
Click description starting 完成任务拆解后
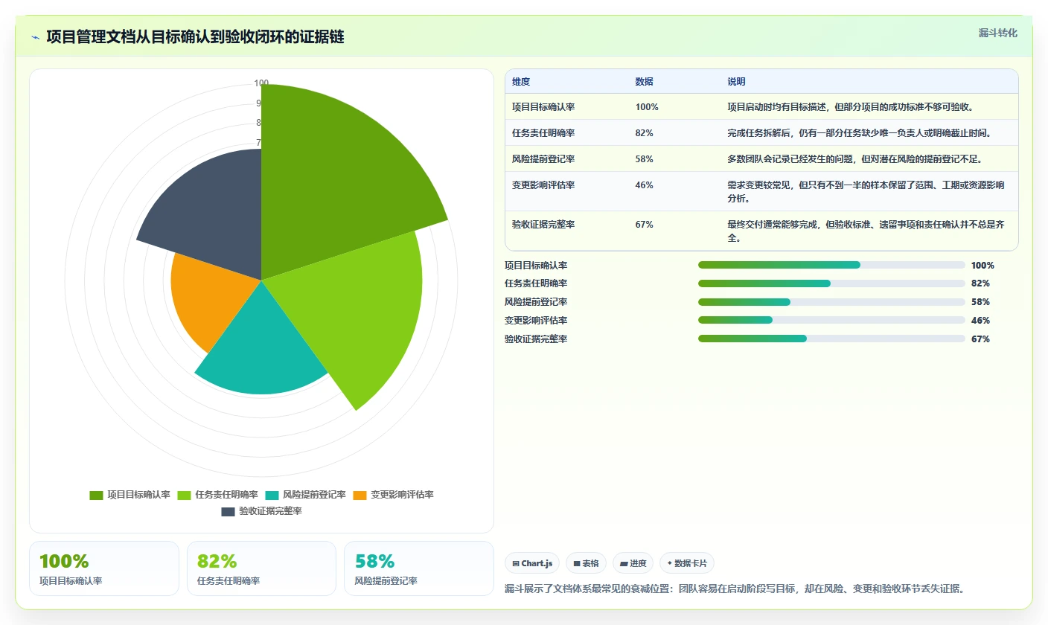tap(860, 133)
